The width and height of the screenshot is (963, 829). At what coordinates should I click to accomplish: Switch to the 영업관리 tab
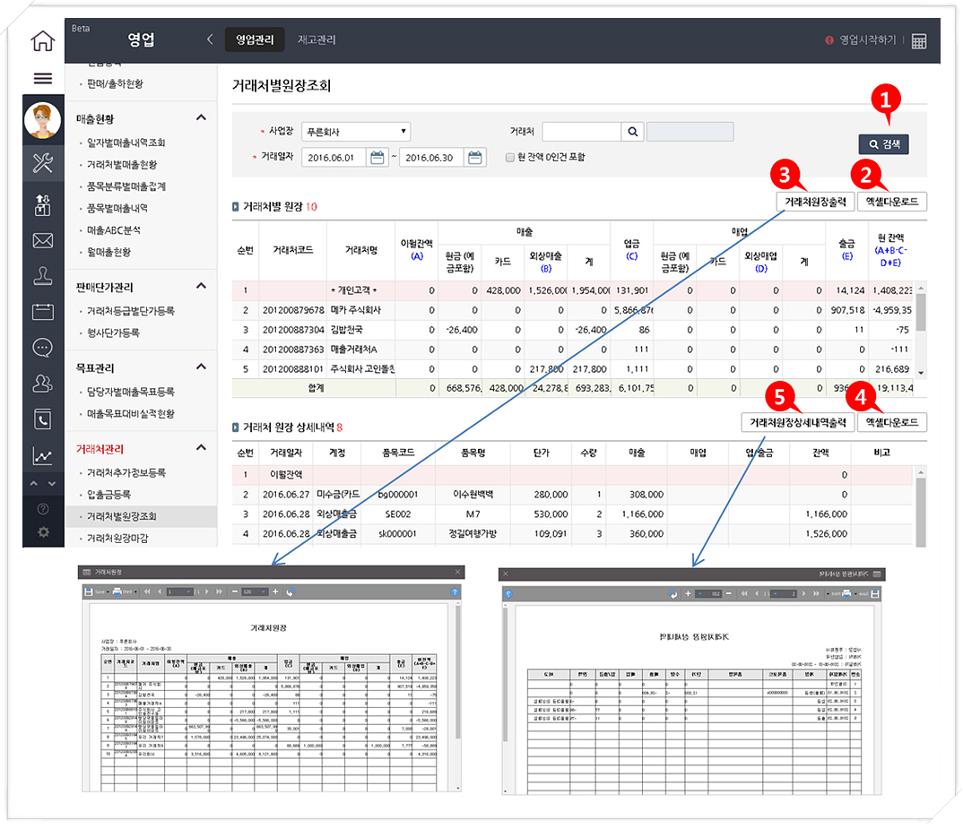click(255, 40)
